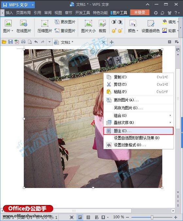183x221 pixels.
Task: Click the 重设图片 reset picture button
Action: coord(65,30)
